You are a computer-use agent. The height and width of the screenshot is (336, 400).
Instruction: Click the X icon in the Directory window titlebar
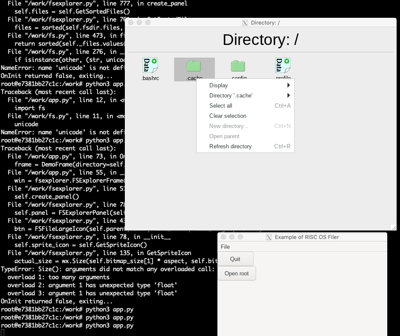tap(245, 23)
